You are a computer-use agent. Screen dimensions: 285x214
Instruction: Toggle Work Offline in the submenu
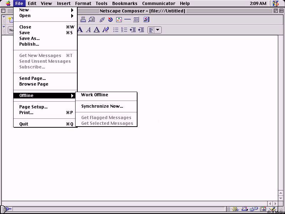coord(94,95)
